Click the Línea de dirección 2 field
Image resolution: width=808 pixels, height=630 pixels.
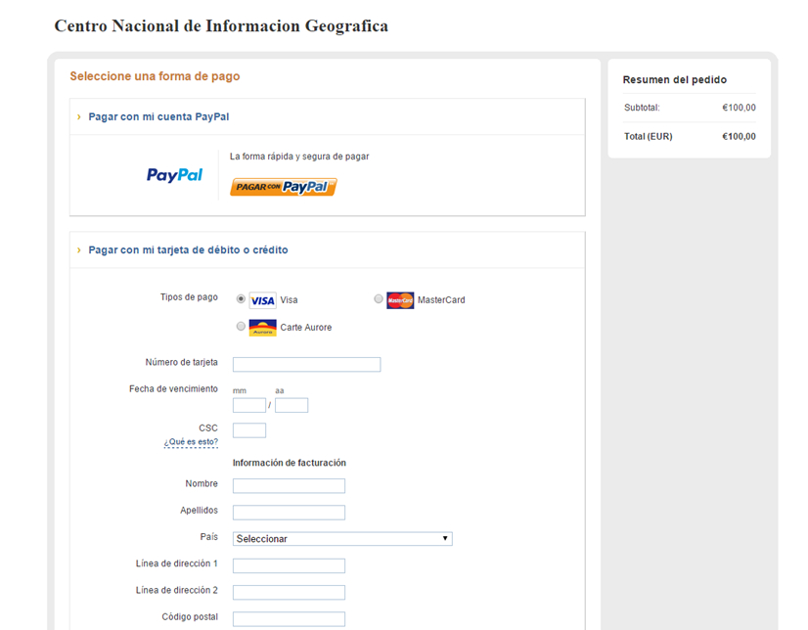click(290, 593)
